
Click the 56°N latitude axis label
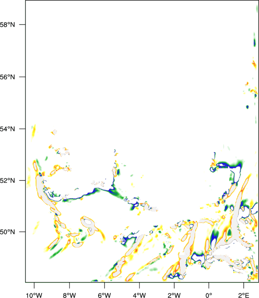(7, 77)
